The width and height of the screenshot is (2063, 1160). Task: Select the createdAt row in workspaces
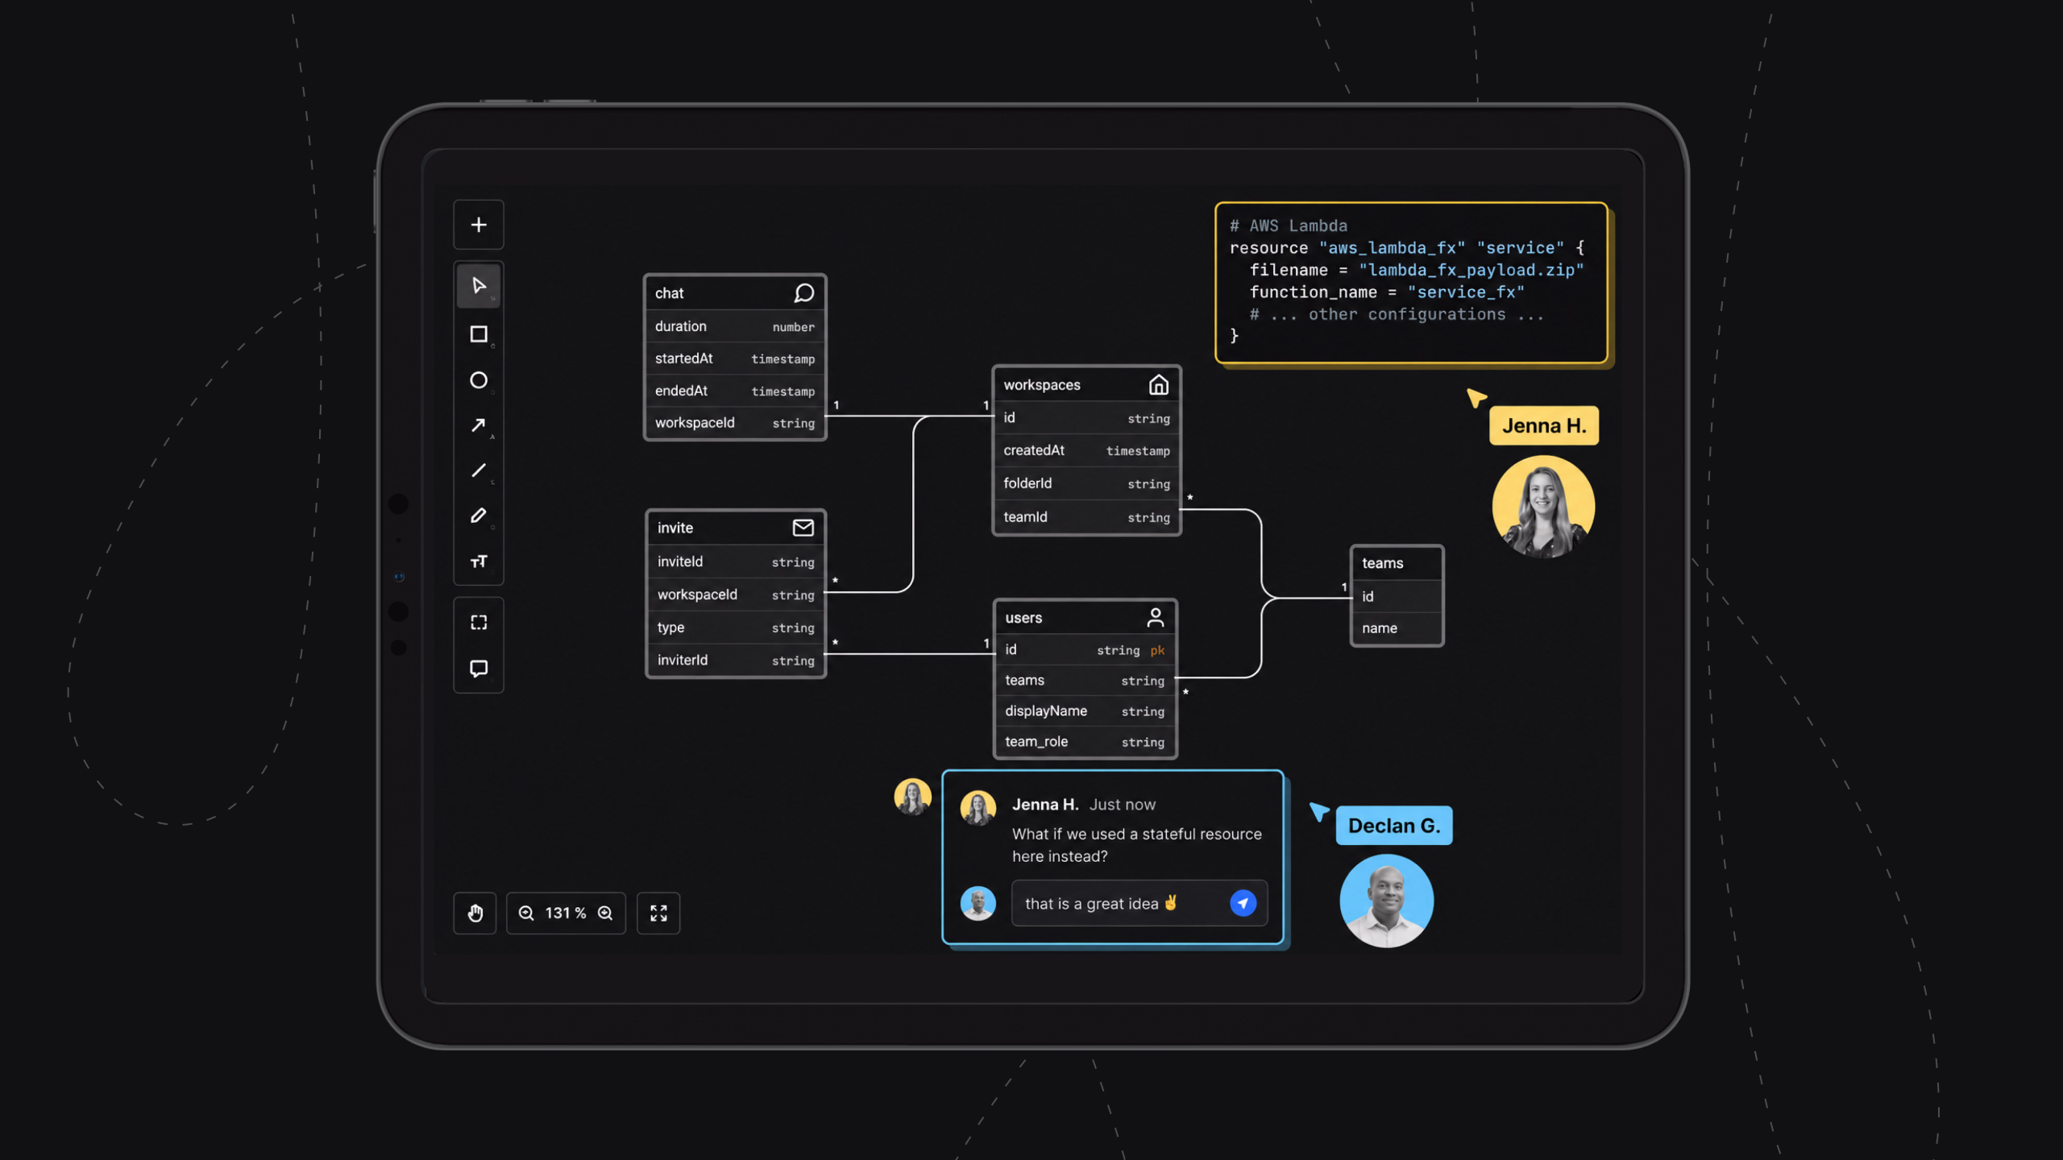[x=1086, y=450]
